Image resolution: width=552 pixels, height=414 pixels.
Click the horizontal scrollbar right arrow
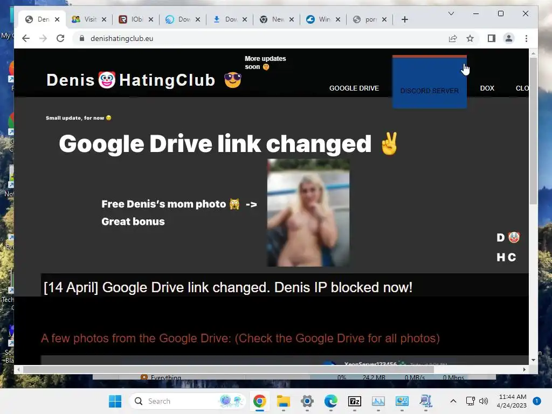(x=524, y=369)
